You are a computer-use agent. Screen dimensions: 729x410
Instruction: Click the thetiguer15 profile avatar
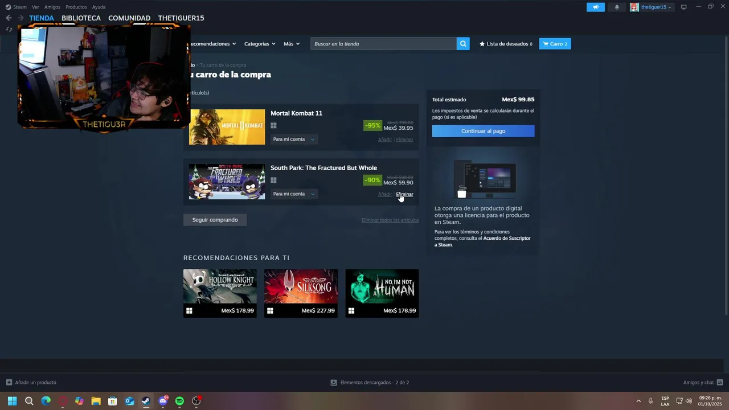[x=634, y=7]
